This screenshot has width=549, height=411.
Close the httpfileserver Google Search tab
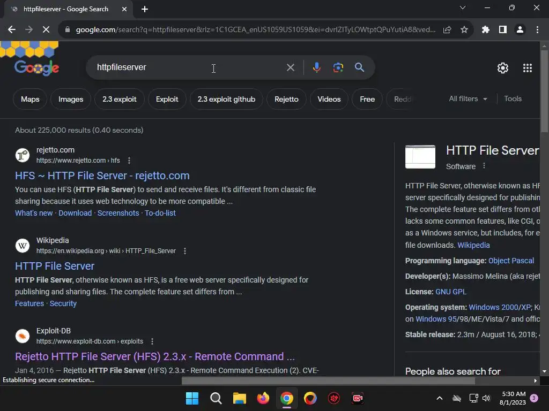tap(124, 9)
